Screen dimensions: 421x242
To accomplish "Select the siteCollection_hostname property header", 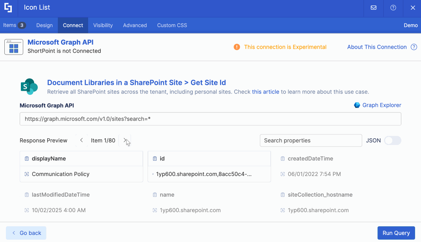I will coord(320,195).
